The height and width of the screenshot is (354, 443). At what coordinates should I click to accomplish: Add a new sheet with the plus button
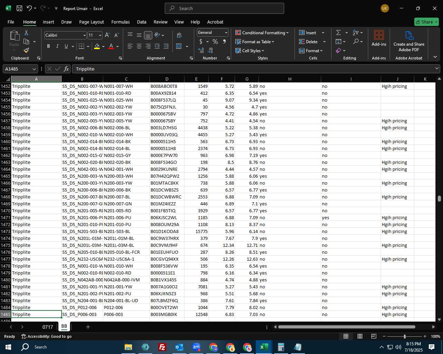pyautogui.click(x=88, y=327)
